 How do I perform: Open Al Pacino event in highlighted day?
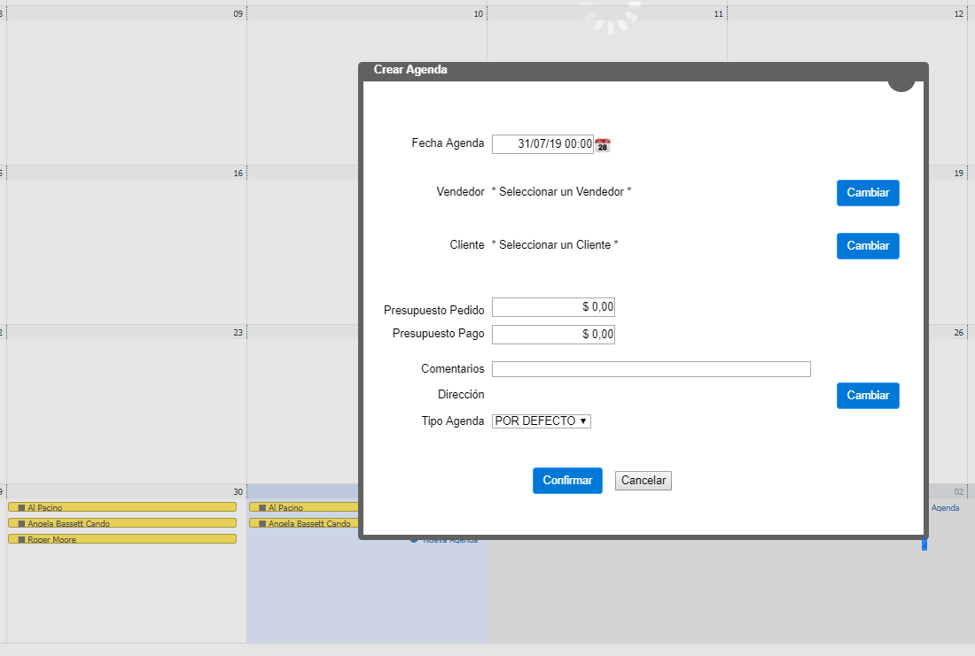point(303,507)
